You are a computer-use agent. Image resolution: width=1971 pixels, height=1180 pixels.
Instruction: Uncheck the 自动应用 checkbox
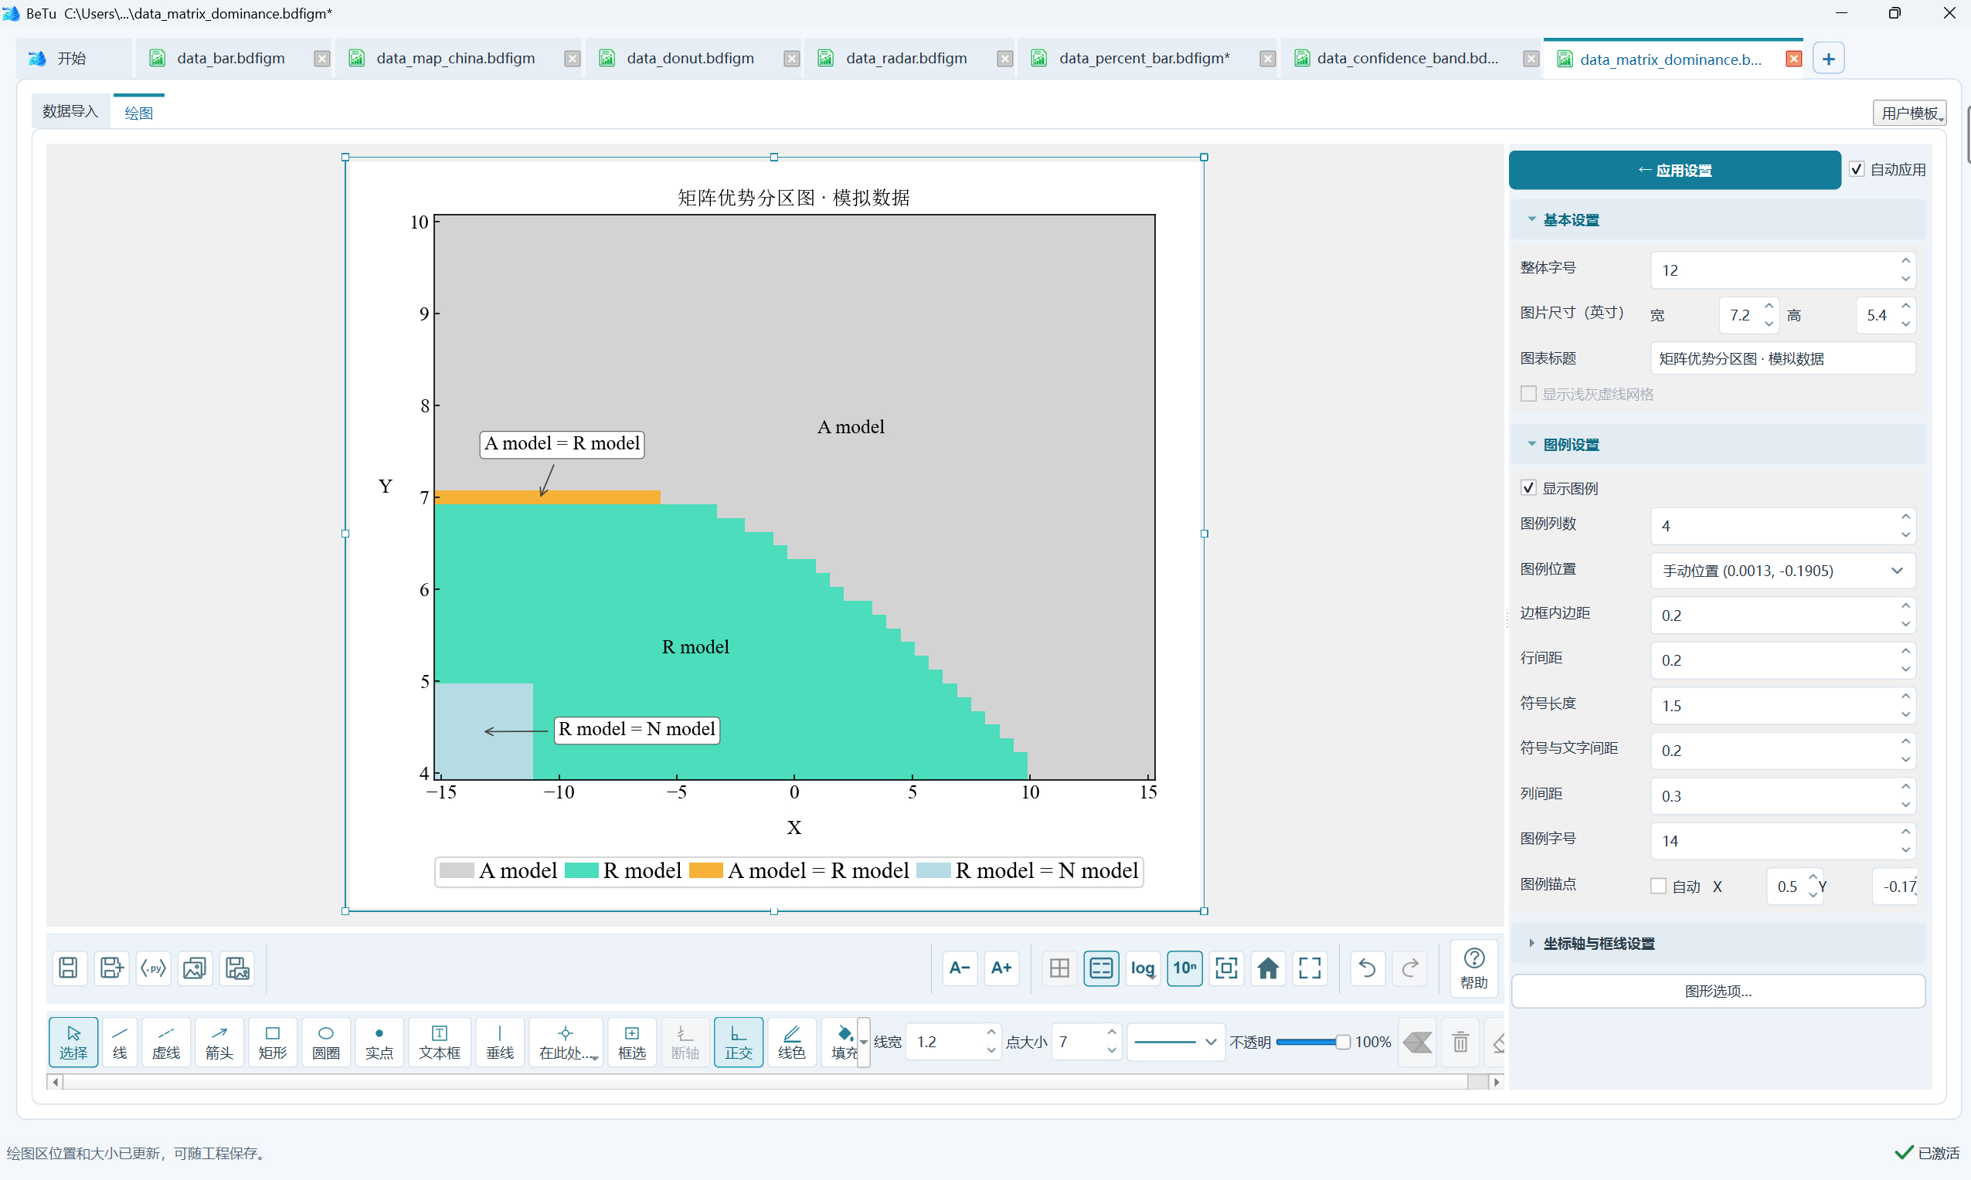(x=1857, y=169)
